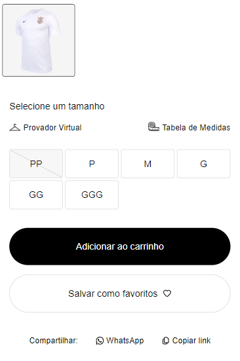Image resolution: width=240 pixels, height=361 pixels.
Task: Click the Compartilhar label
Action: (x=54, y=341)
